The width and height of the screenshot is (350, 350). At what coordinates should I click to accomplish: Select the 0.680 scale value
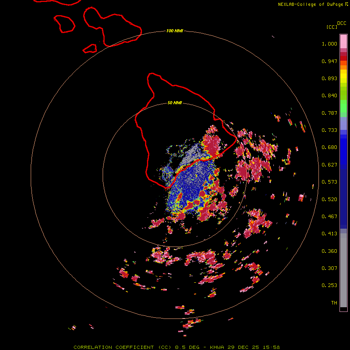pos(329,147)
